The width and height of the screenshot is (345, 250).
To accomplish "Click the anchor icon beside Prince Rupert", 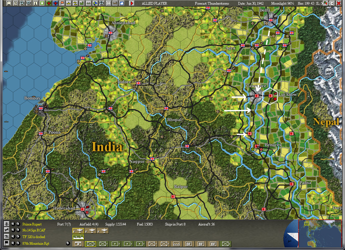I will pos(7,224).
